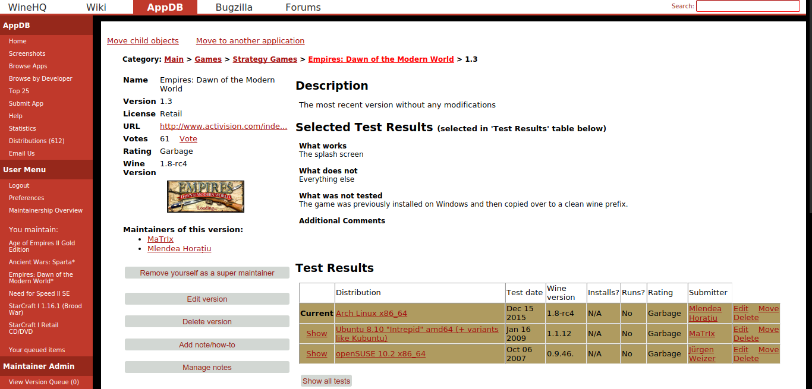Move the Arch Linux test result

[769, 308]
